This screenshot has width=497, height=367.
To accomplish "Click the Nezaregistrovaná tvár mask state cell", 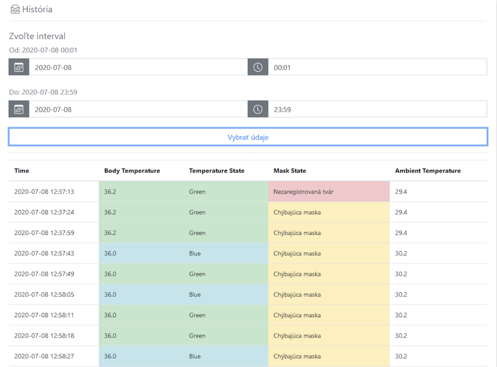I will coord(329,192).
